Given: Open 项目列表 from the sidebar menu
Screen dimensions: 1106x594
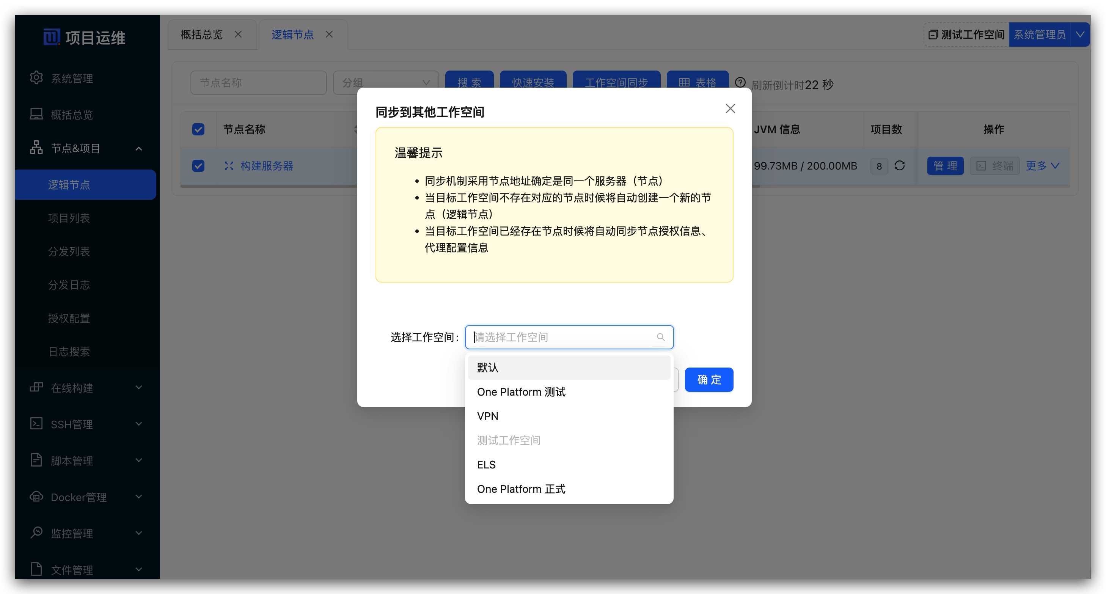Looking at the screenshot, I should [69, 218].
